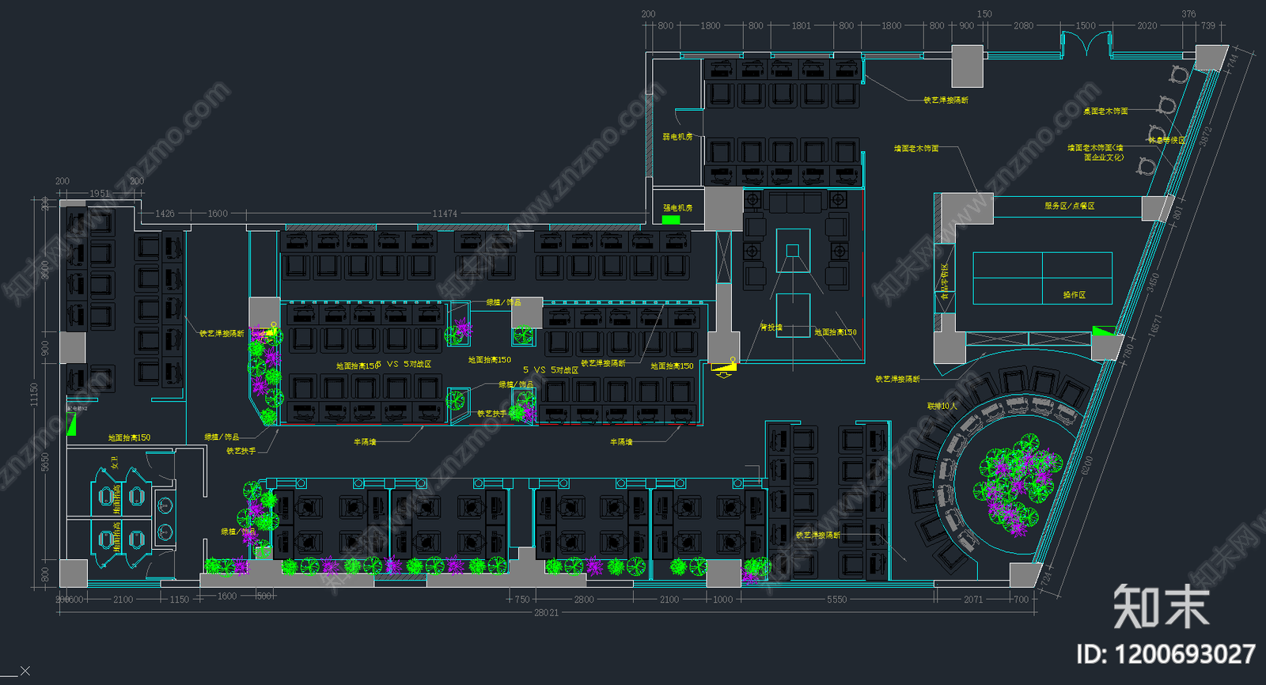Click the 背投墙 annotation text

coord(771,327)
